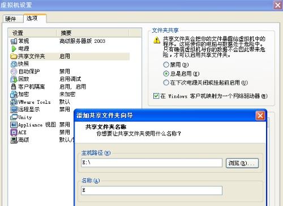Select the 客户机隔离 row label
283x206 pixels.
[32, 86]
